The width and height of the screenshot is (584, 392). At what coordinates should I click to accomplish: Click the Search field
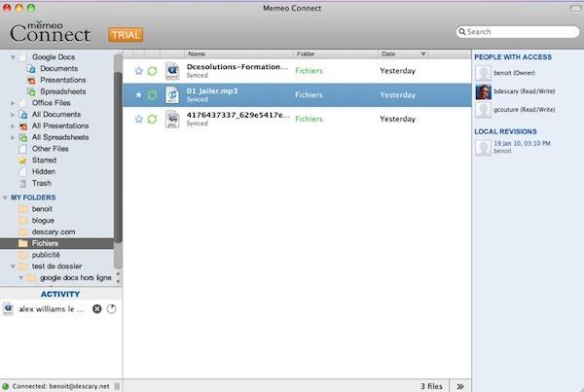[x=518, y=32]
